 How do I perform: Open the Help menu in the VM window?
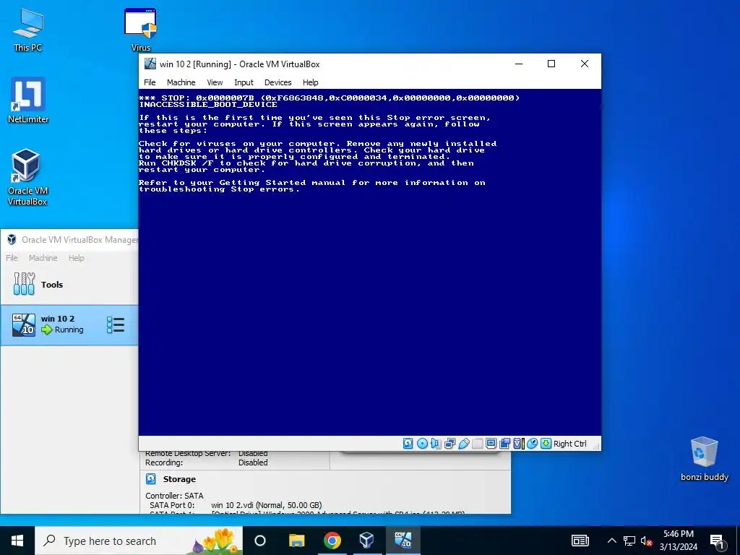[310, 82]
